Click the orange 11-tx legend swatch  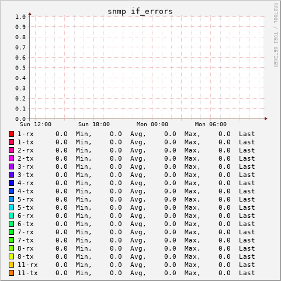click(x=11, y=273)
